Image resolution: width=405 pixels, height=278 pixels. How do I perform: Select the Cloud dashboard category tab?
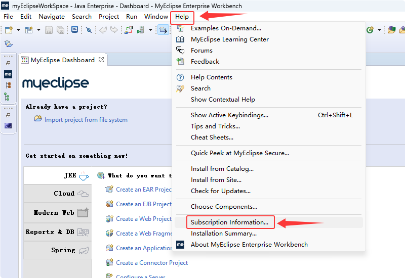coord(58,194)
